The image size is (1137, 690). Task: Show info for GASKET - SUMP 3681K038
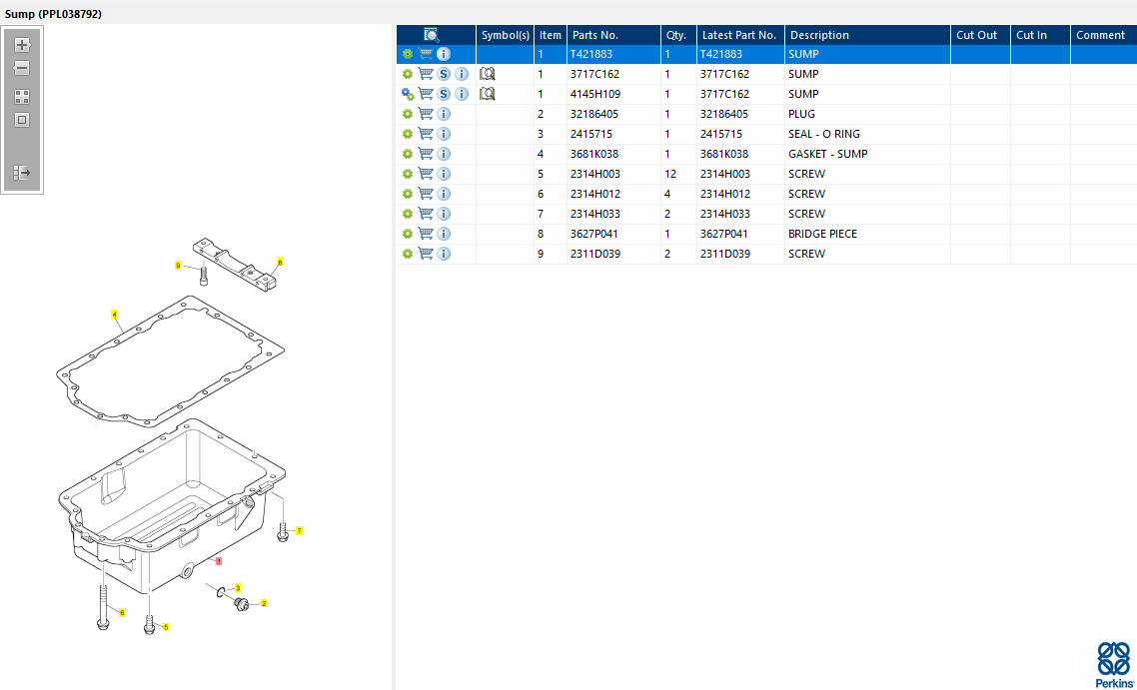[444, 154]
